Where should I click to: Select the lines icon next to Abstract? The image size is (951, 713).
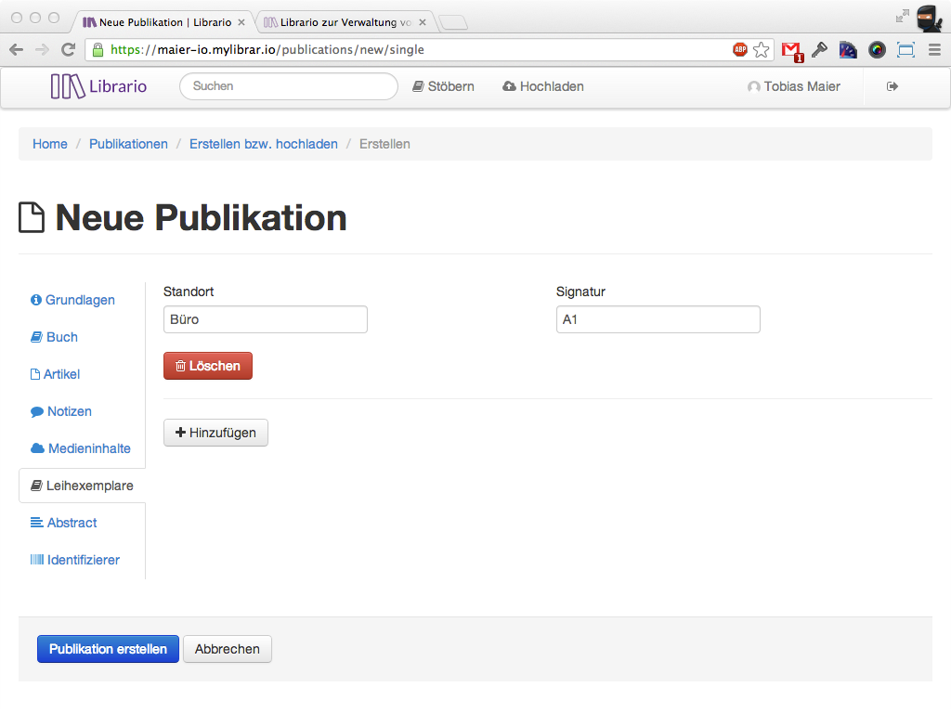point(37,523)
